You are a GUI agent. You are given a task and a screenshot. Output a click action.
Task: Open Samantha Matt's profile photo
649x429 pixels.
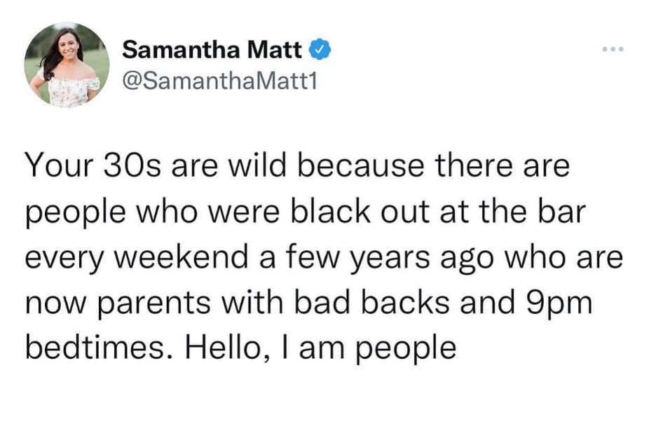point(67,64)
